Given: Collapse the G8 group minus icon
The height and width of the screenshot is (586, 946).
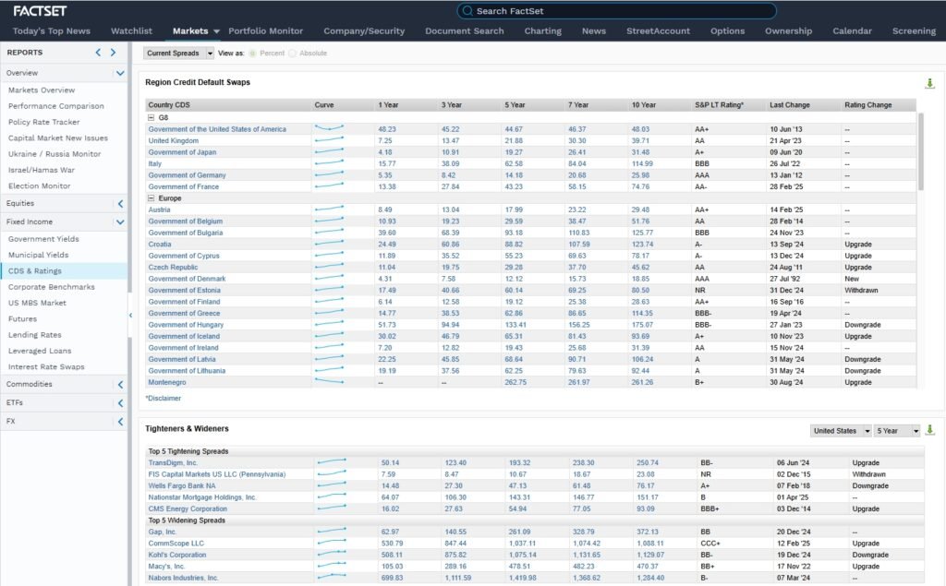Looking at the screenshot, I should (151, 117).
